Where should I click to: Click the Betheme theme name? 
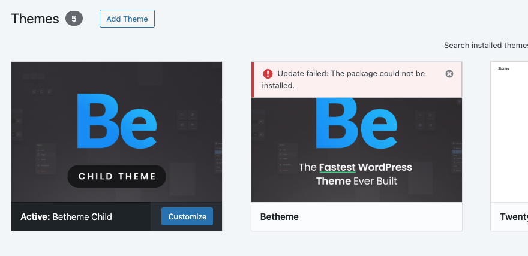point(279,216)
